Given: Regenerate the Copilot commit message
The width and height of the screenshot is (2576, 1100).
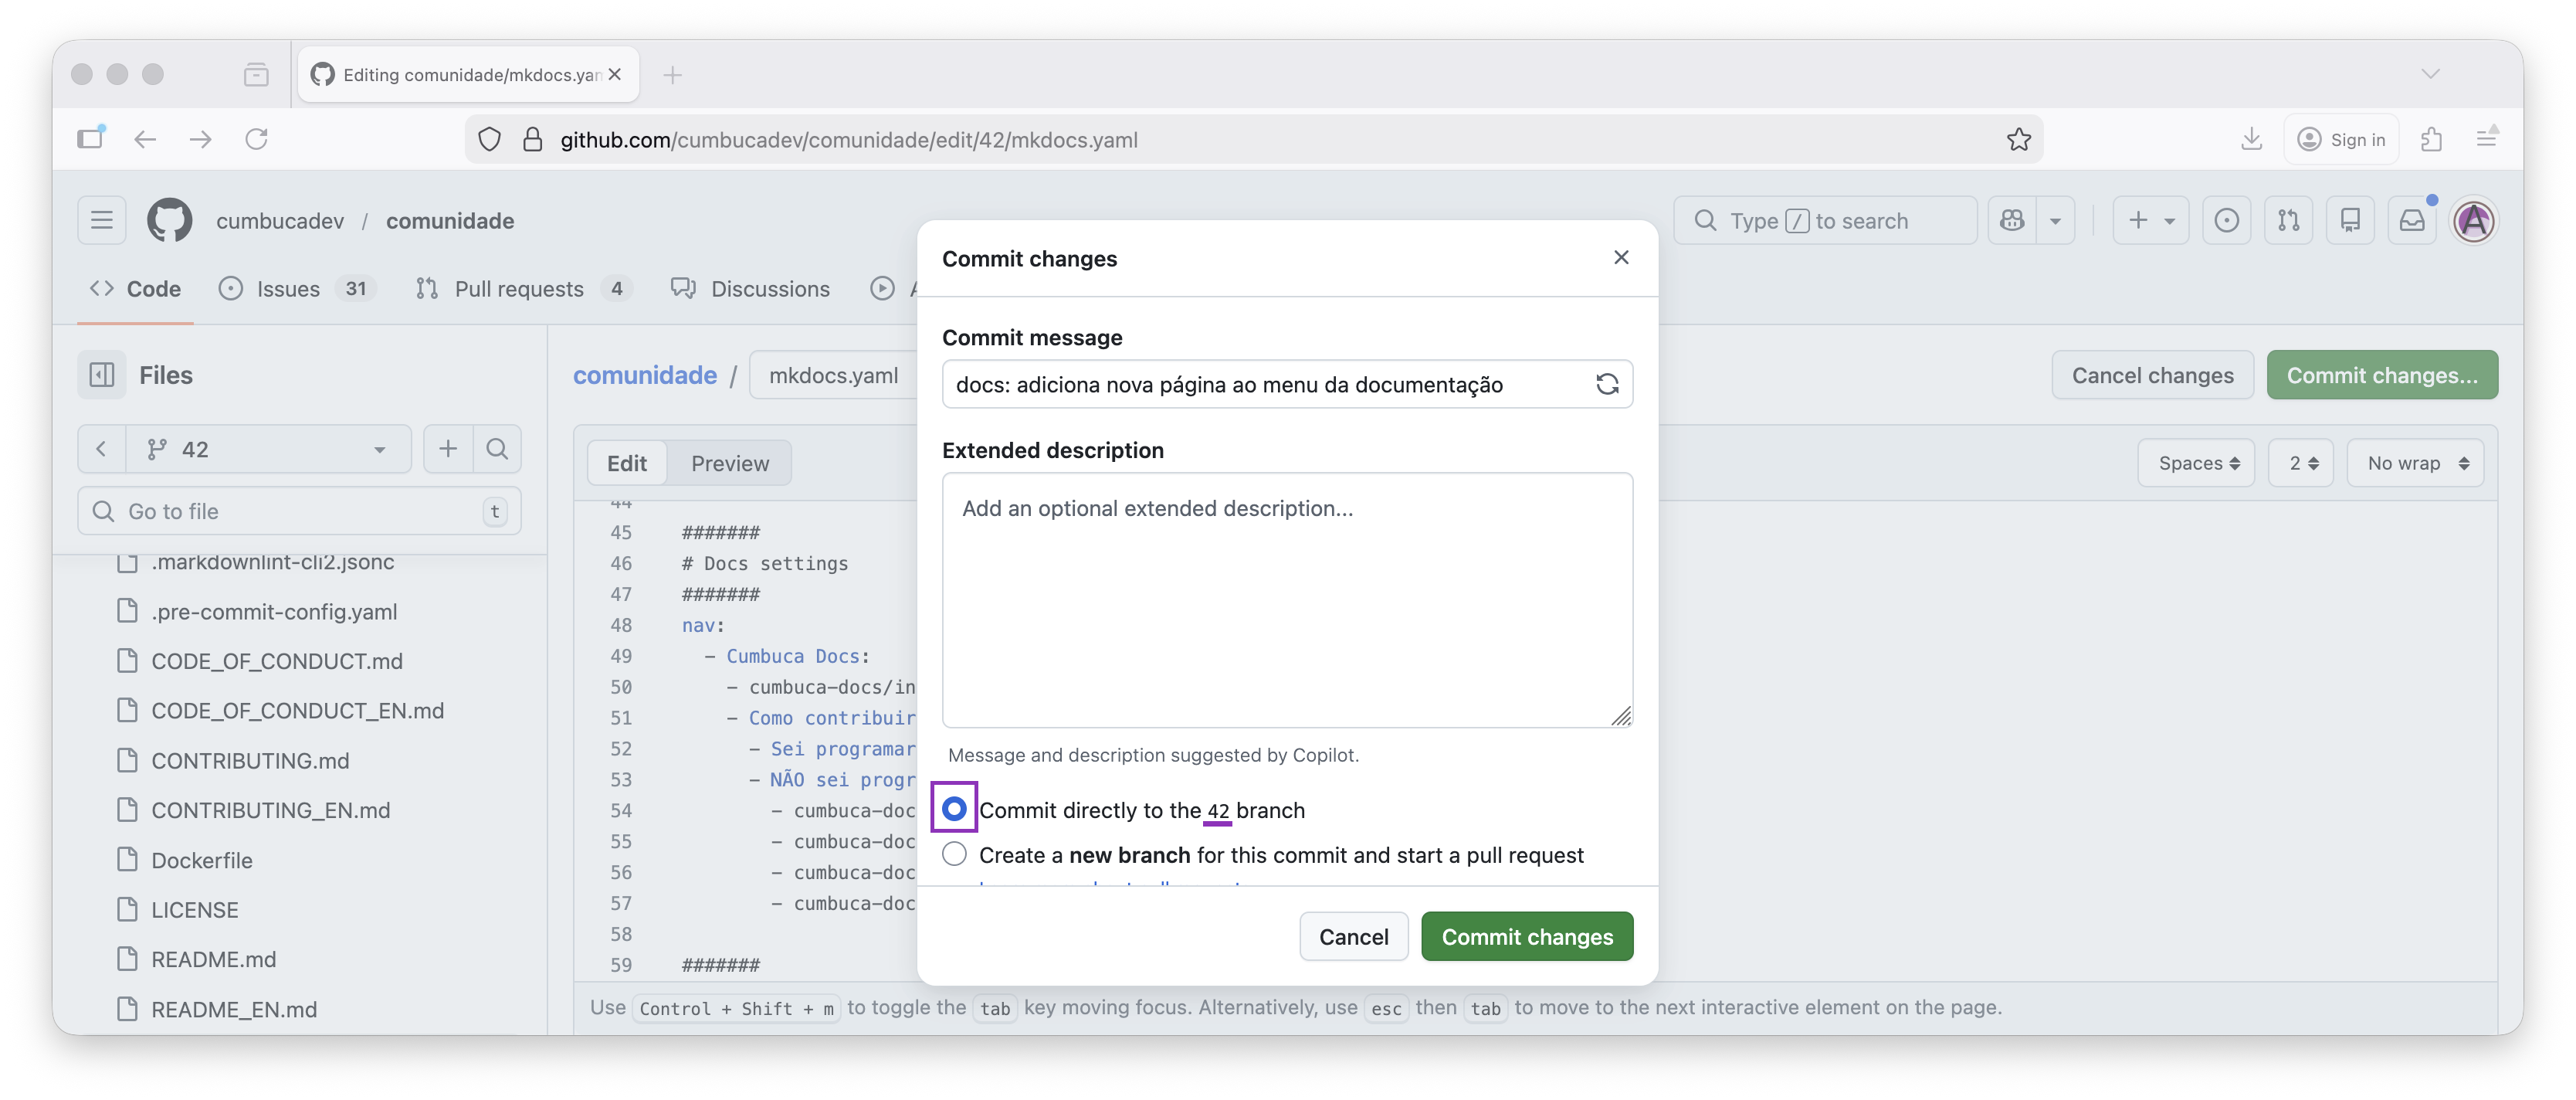Looking at the screenshot, I should [1607, 384].
